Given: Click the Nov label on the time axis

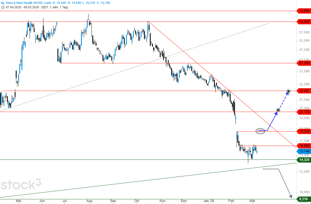Looking at the screenshot, I should [163, 201].
